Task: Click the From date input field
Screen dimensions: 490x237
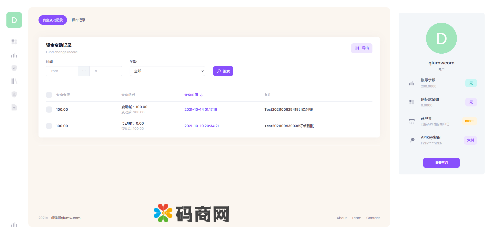Action: [x=62, y=71]
